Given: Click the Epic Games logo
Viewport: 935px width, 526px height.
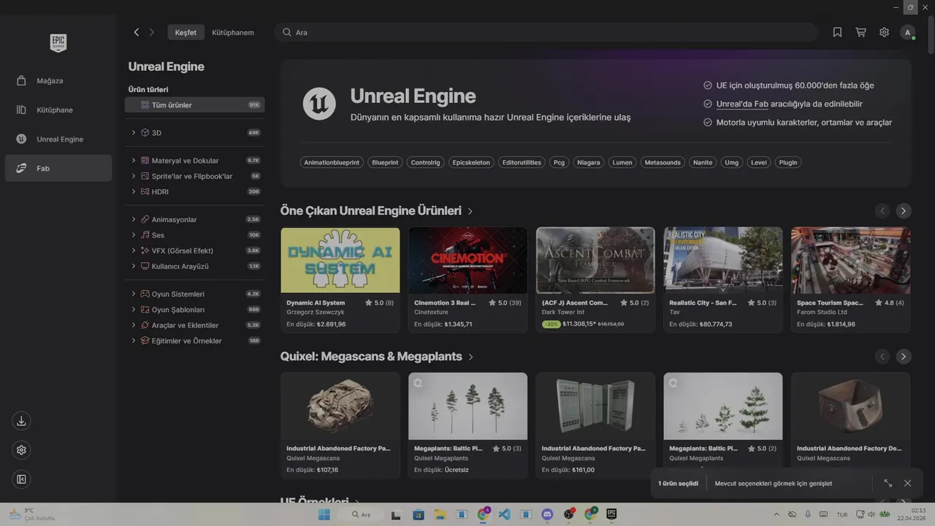Looking at the screenshot, I should 58,43.
